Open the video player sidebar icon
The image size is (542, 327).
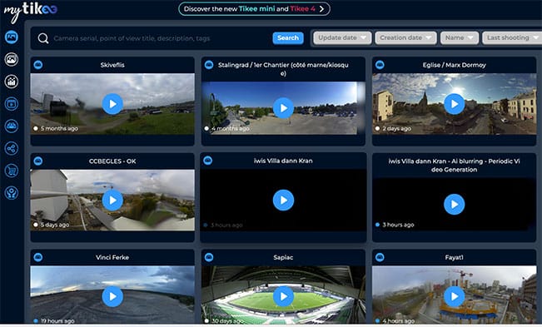pos(12,103)
